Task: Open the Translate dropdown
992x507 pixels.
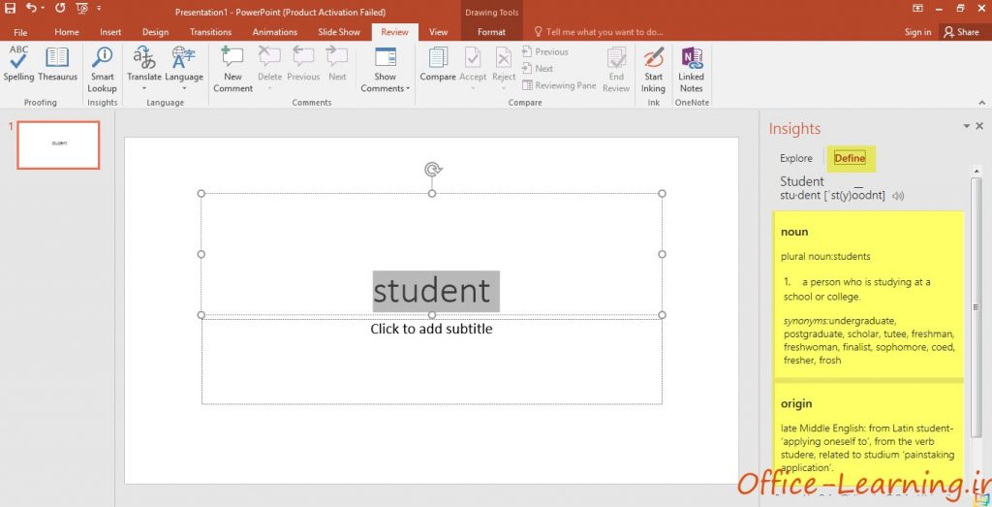Action: tap(144, 70)
